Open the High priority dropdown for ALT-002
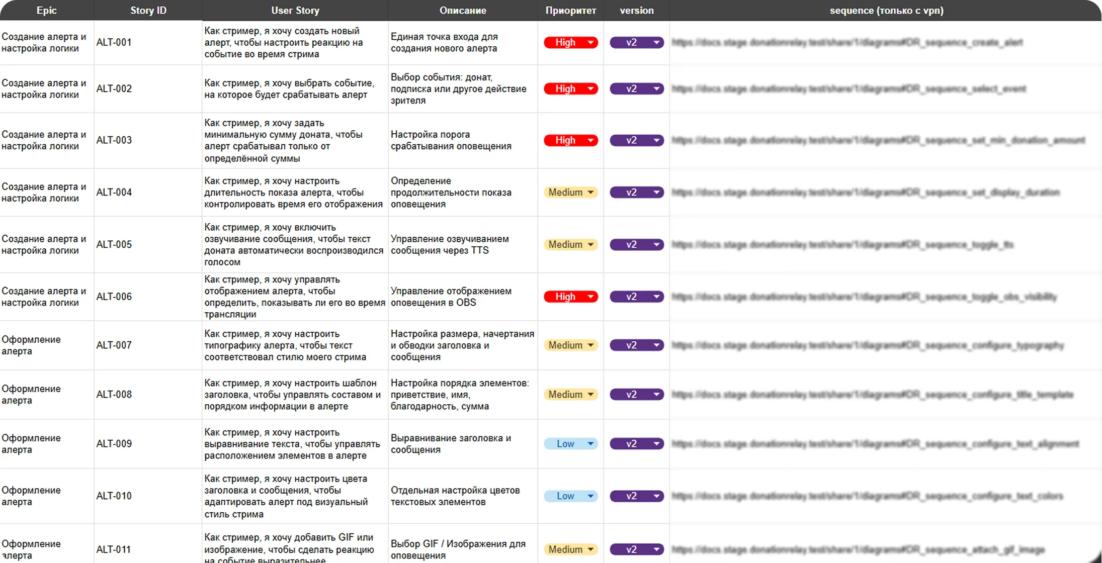 tap(571, 89)
